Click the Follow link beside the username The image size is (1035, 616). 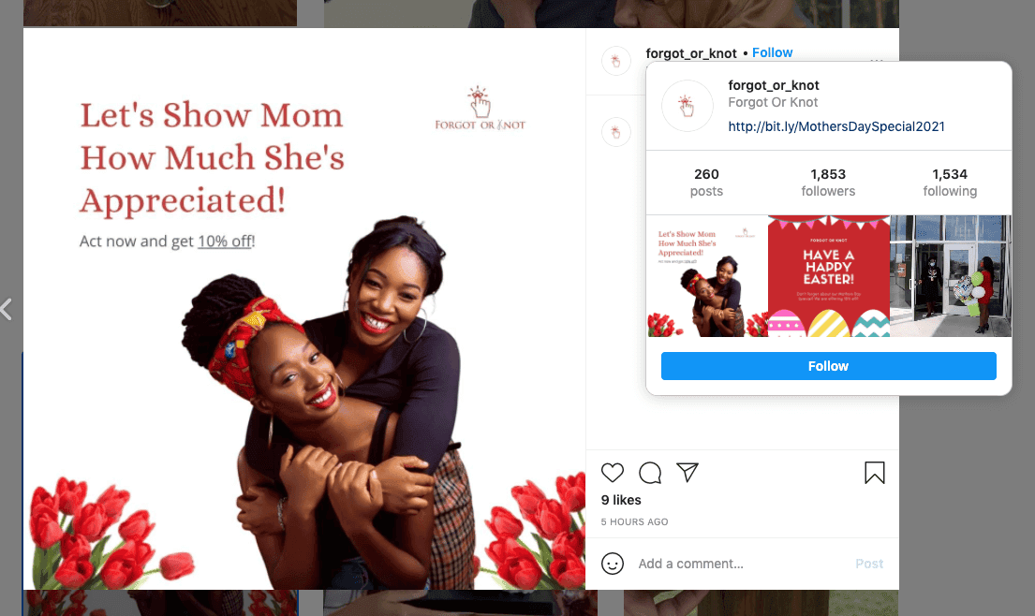773,52
